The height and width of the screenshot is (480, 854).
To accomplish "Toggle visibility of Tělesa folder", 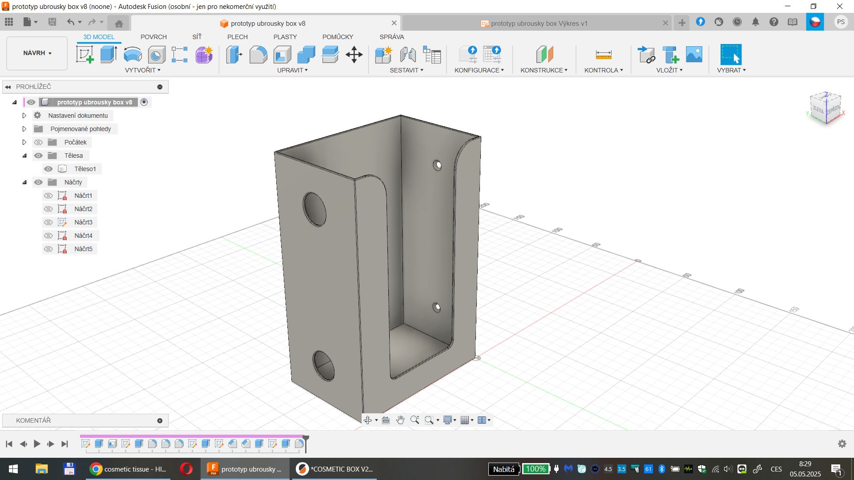I will point(39,156).
